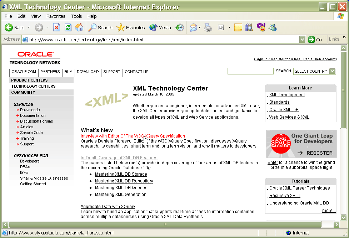This screenshot has width=349, height=238.
Task: Select the Download tab on Oracle navigation
Action: [x=88, y=72]
